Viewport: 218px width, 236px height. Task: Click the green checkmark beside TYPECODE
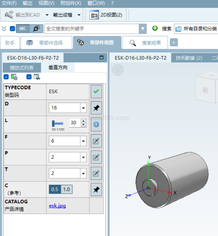pyautogui.click(x=96, y=92)
